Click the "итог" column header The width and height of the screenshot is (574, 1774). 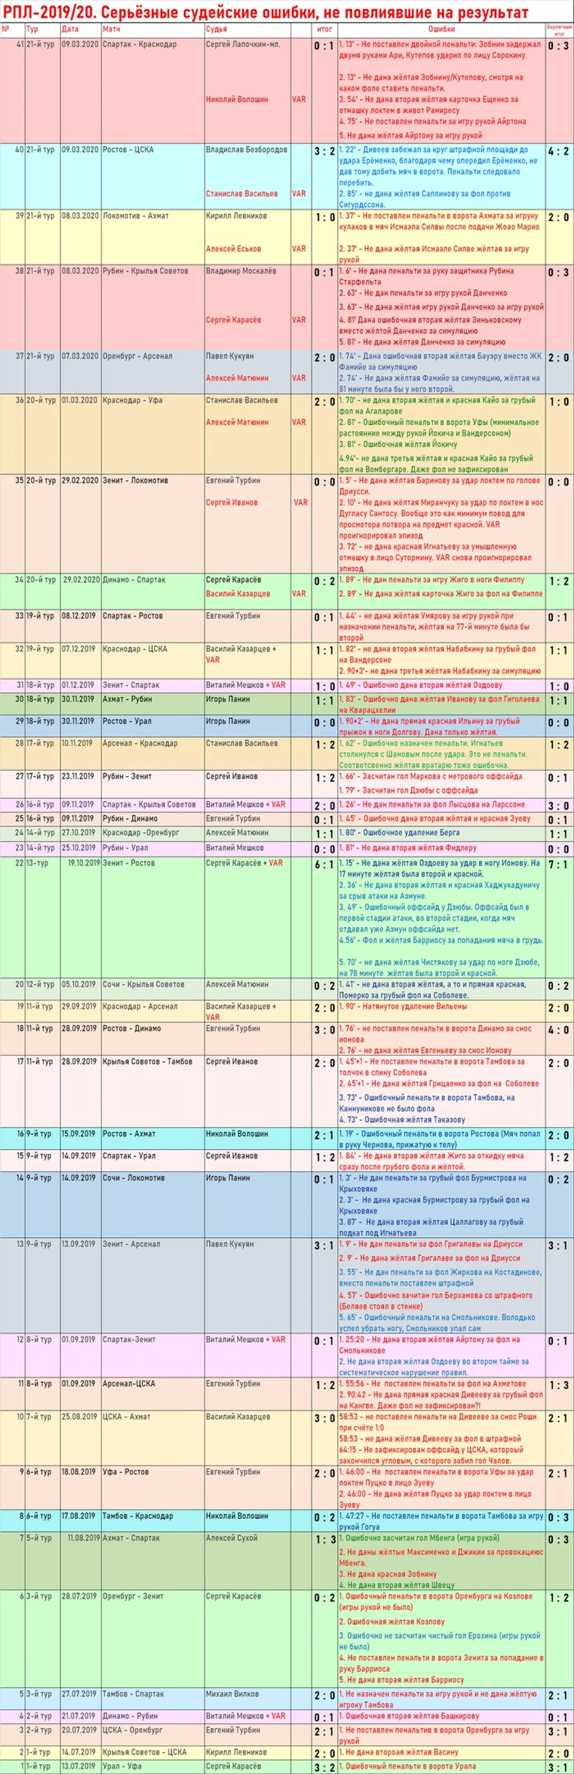[x=324, y=30]
